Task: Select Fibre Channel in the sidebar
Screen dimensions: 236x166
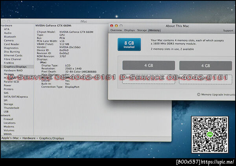Action: click(13, 59)
